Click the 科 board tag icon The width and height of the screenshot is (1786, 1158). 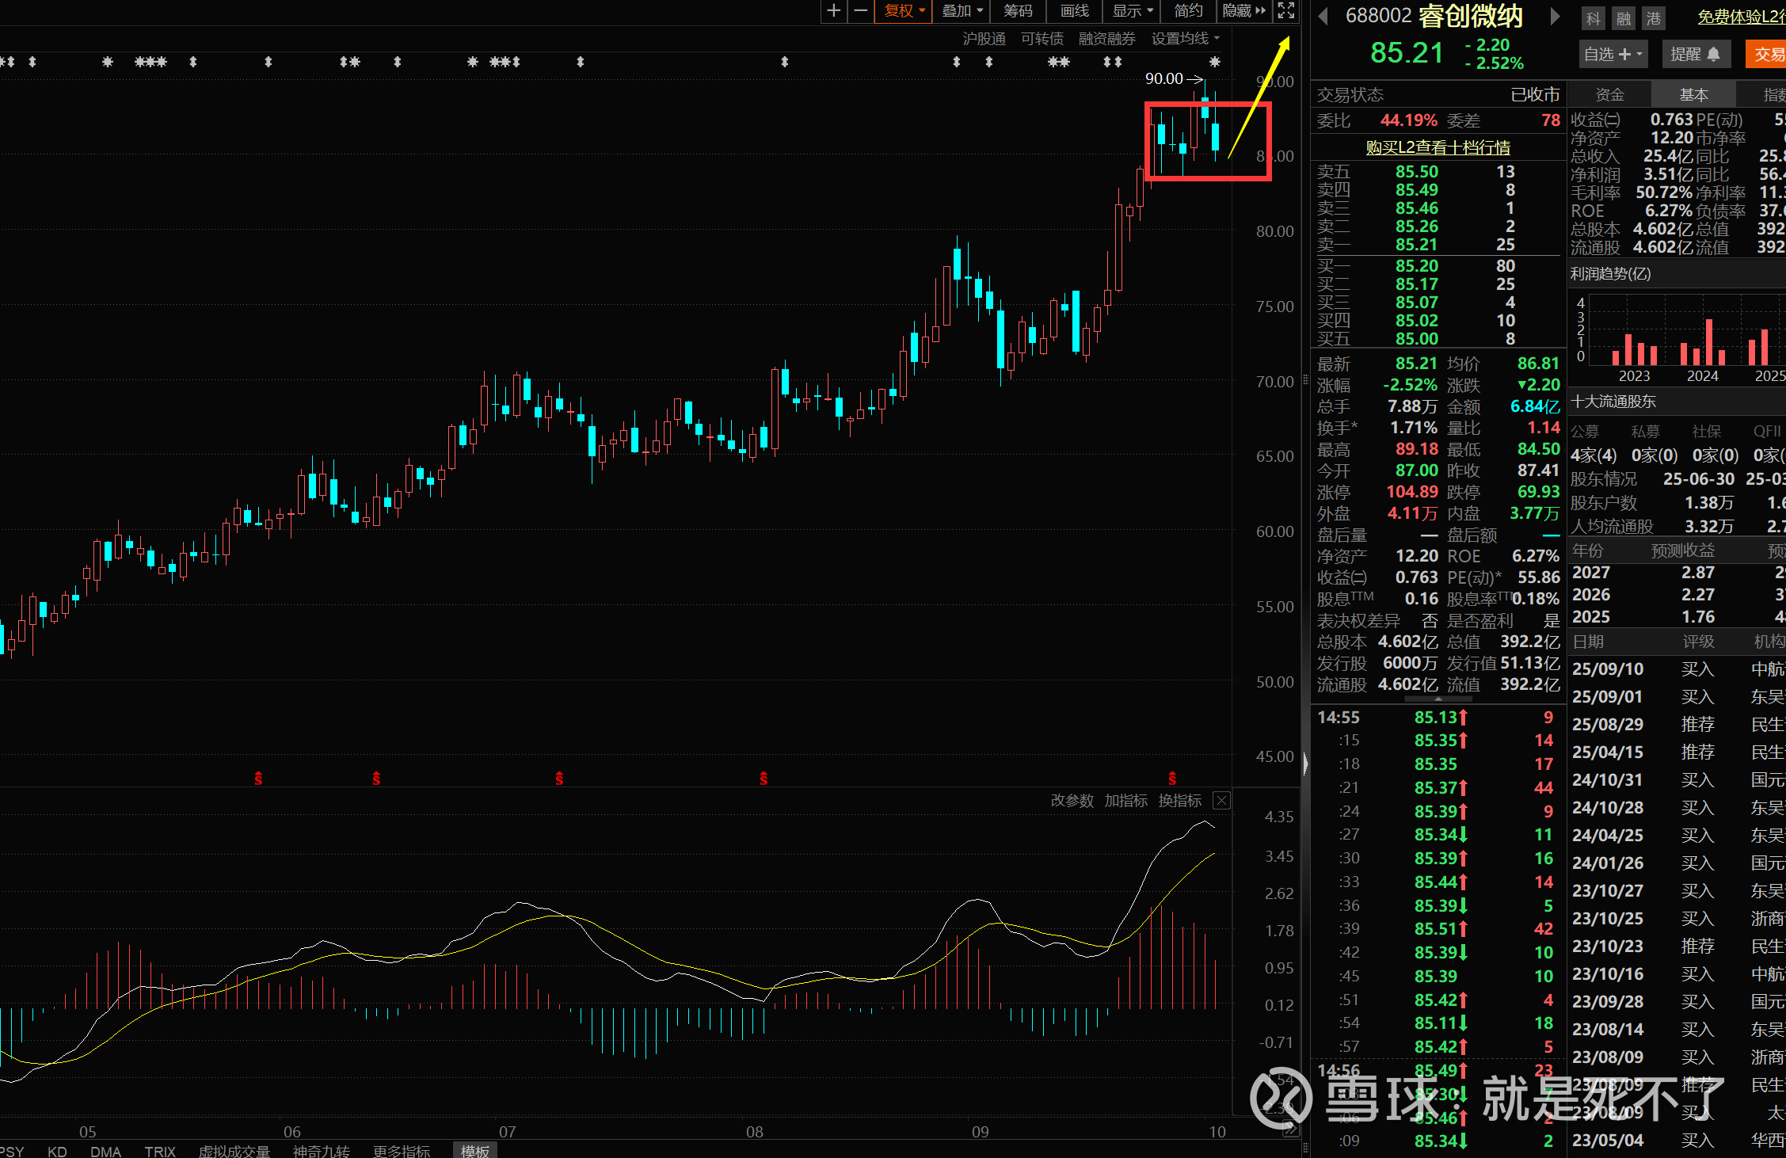(1594, 18)
